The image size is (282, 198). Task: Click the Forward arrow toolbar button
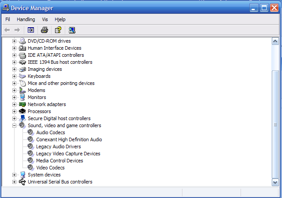click(x=17, y=30)
